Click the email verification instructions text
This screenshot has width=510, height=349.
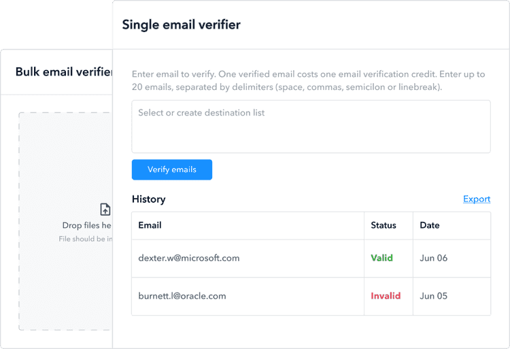pyautogui.click(x=308, y=80)
